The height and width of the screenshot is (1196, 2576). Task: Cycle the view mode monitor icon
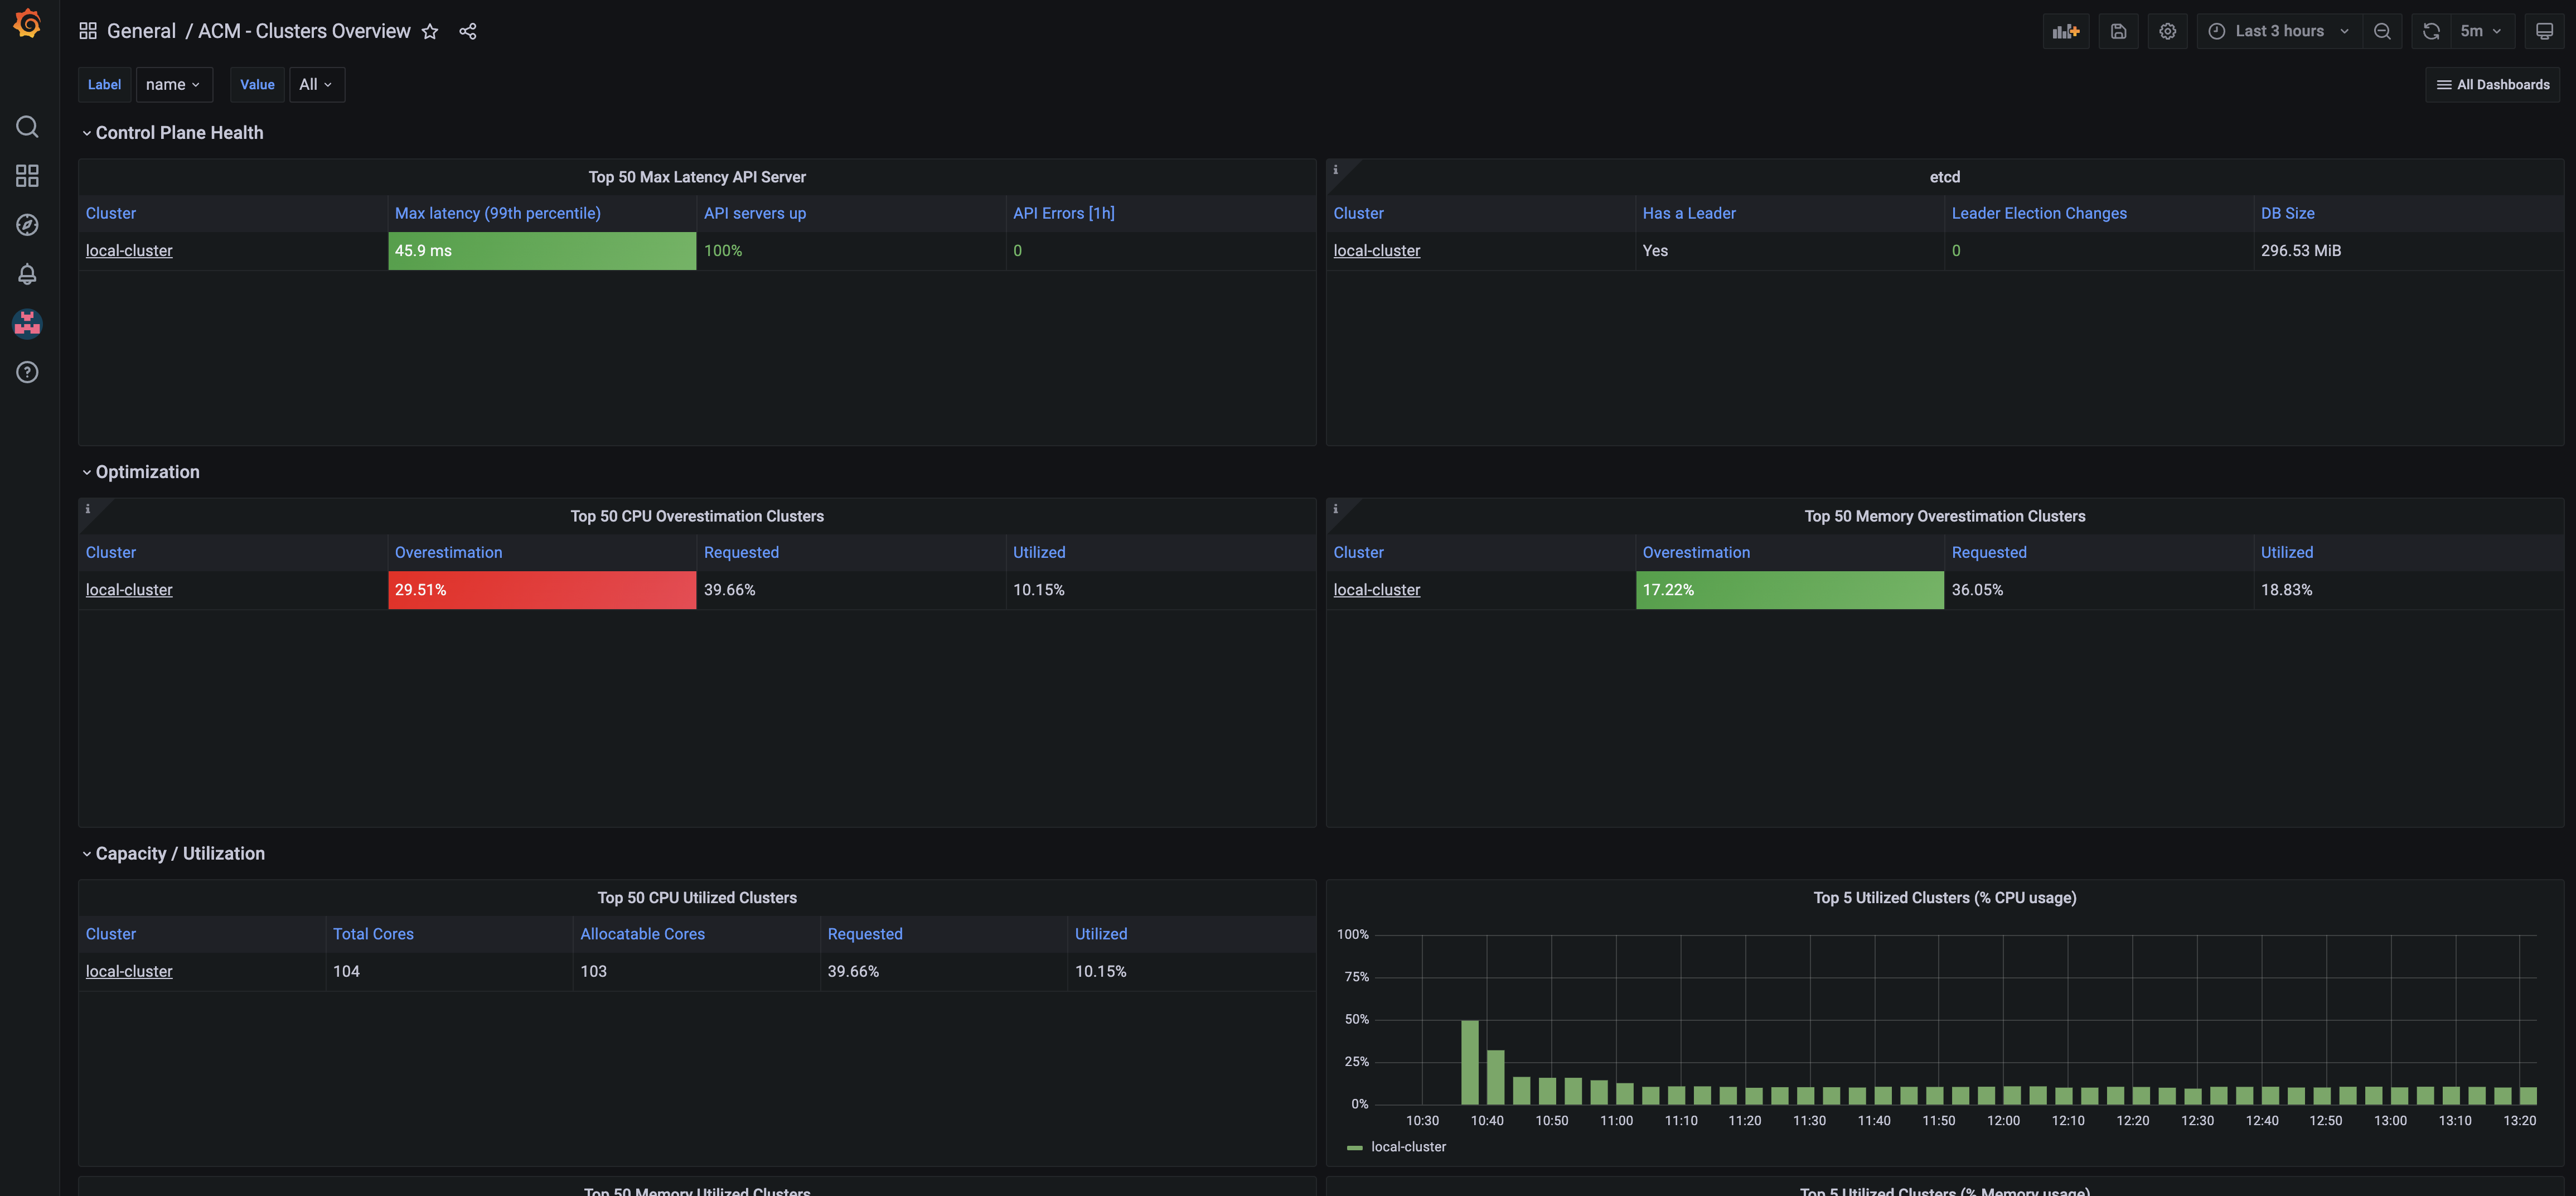2544,31
